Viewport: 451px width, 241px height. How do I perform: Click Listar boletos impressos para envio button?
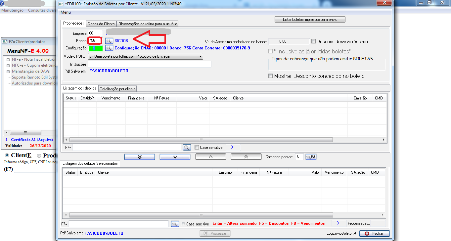(310, 20)
